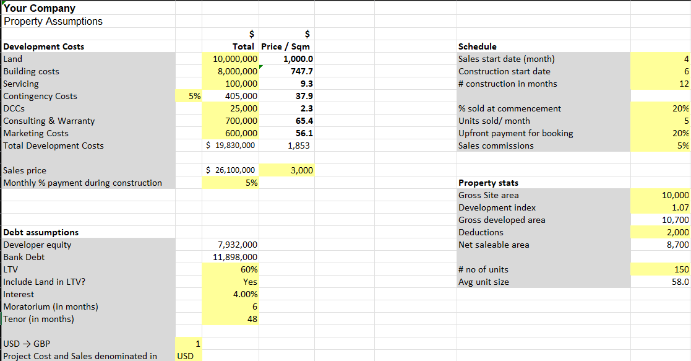Click Sales commissions 5% cell

tap(661, 145)
